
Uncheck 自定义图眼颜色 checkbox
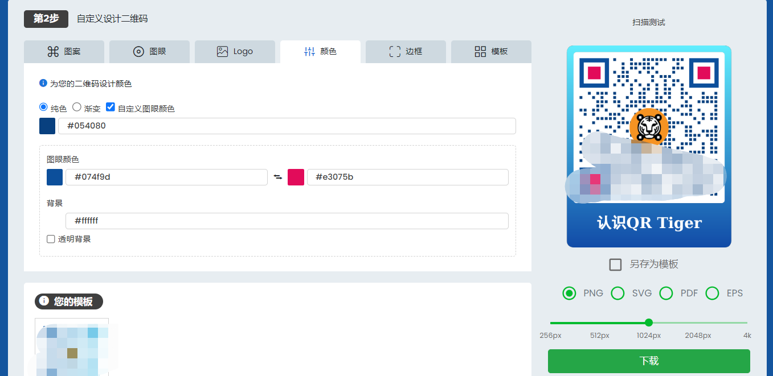111,107
